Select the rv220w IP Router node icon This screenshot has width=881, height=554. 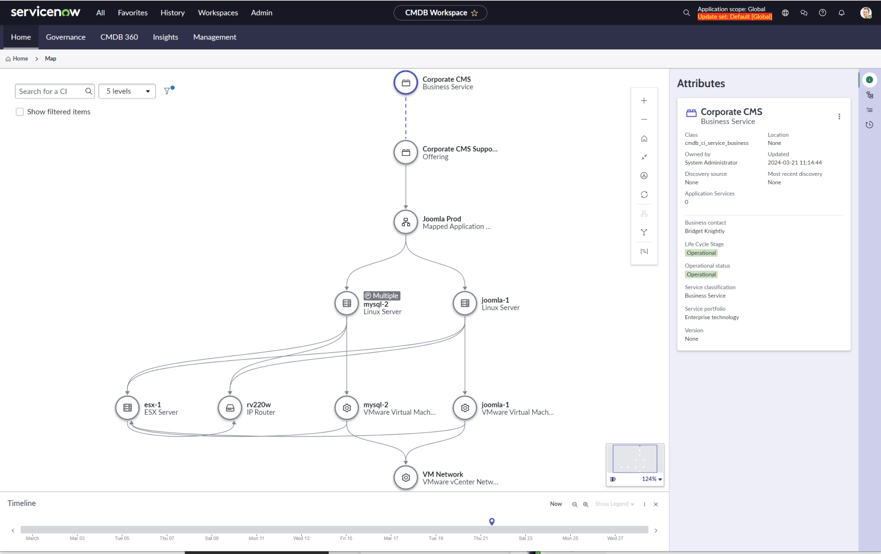pyautogui.click(x=230, y=408)
